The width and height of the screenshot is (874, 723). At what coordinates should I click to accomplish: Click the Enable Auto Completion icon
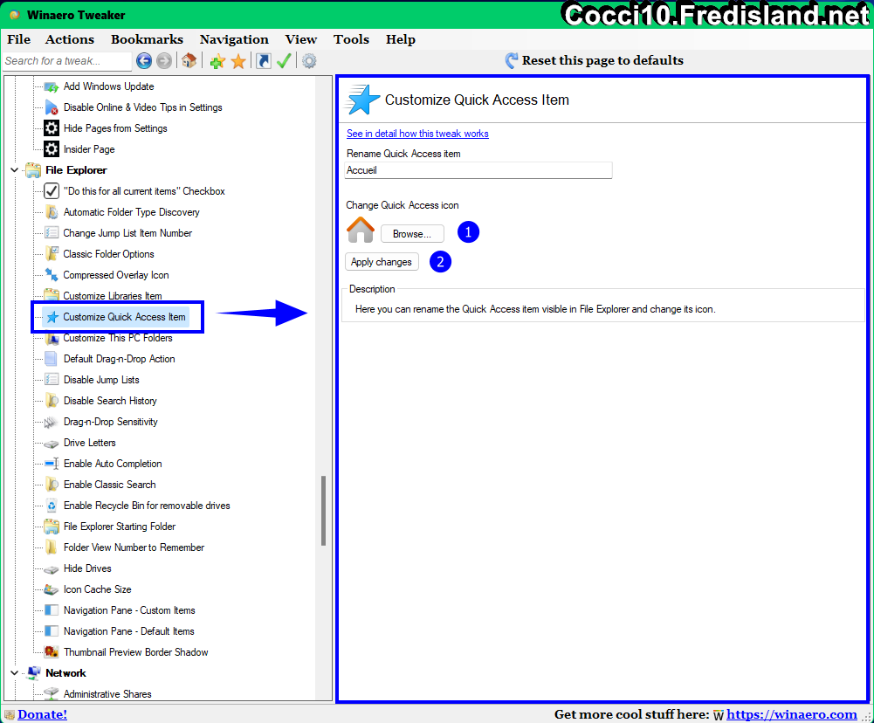pos(52,464)
